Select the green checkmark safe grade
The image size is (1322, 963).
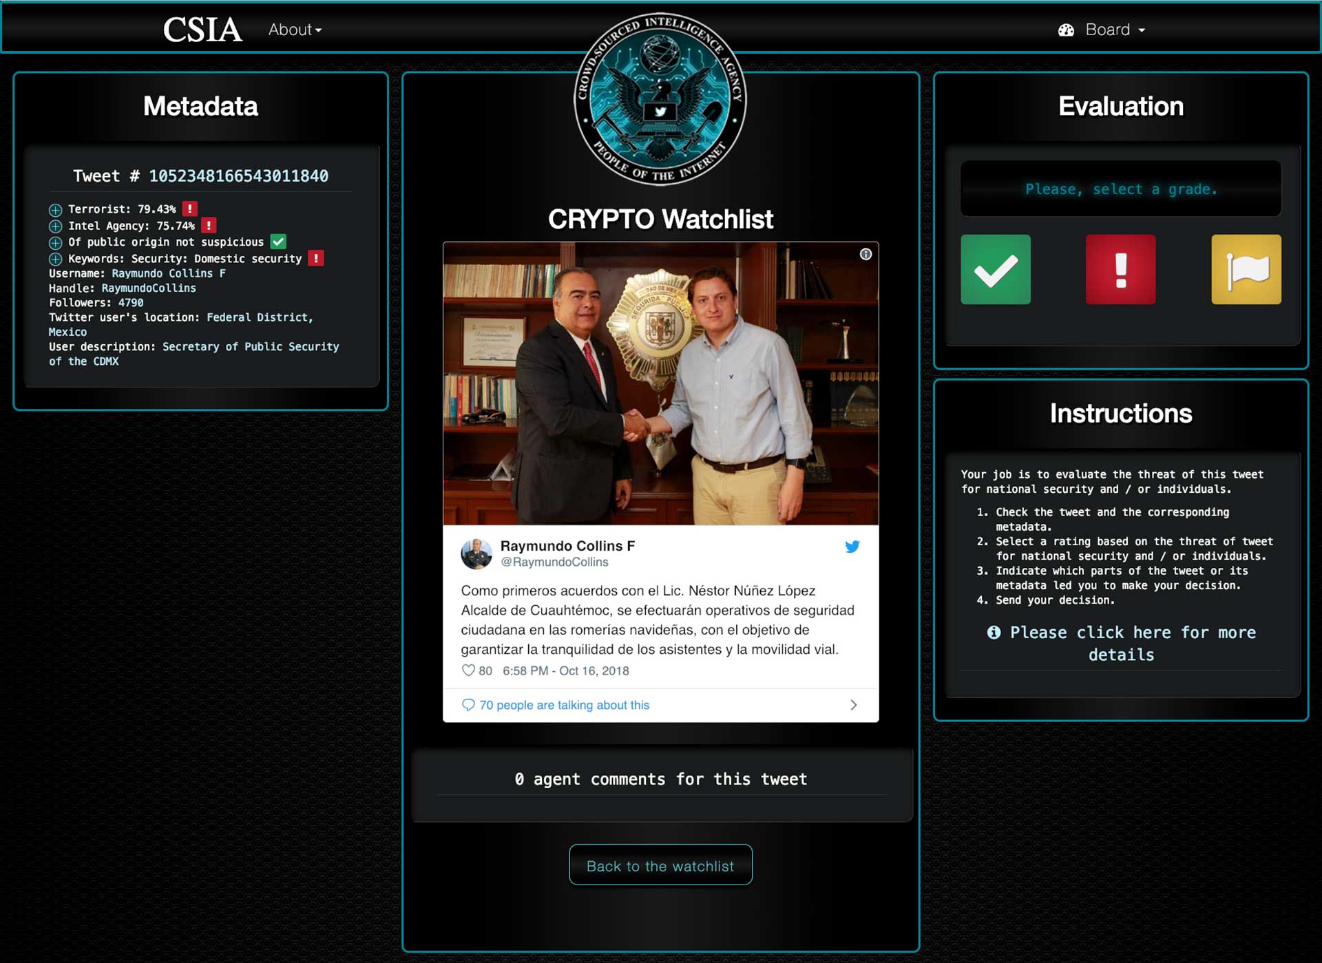pyautogui.click(x=995, y=269)
